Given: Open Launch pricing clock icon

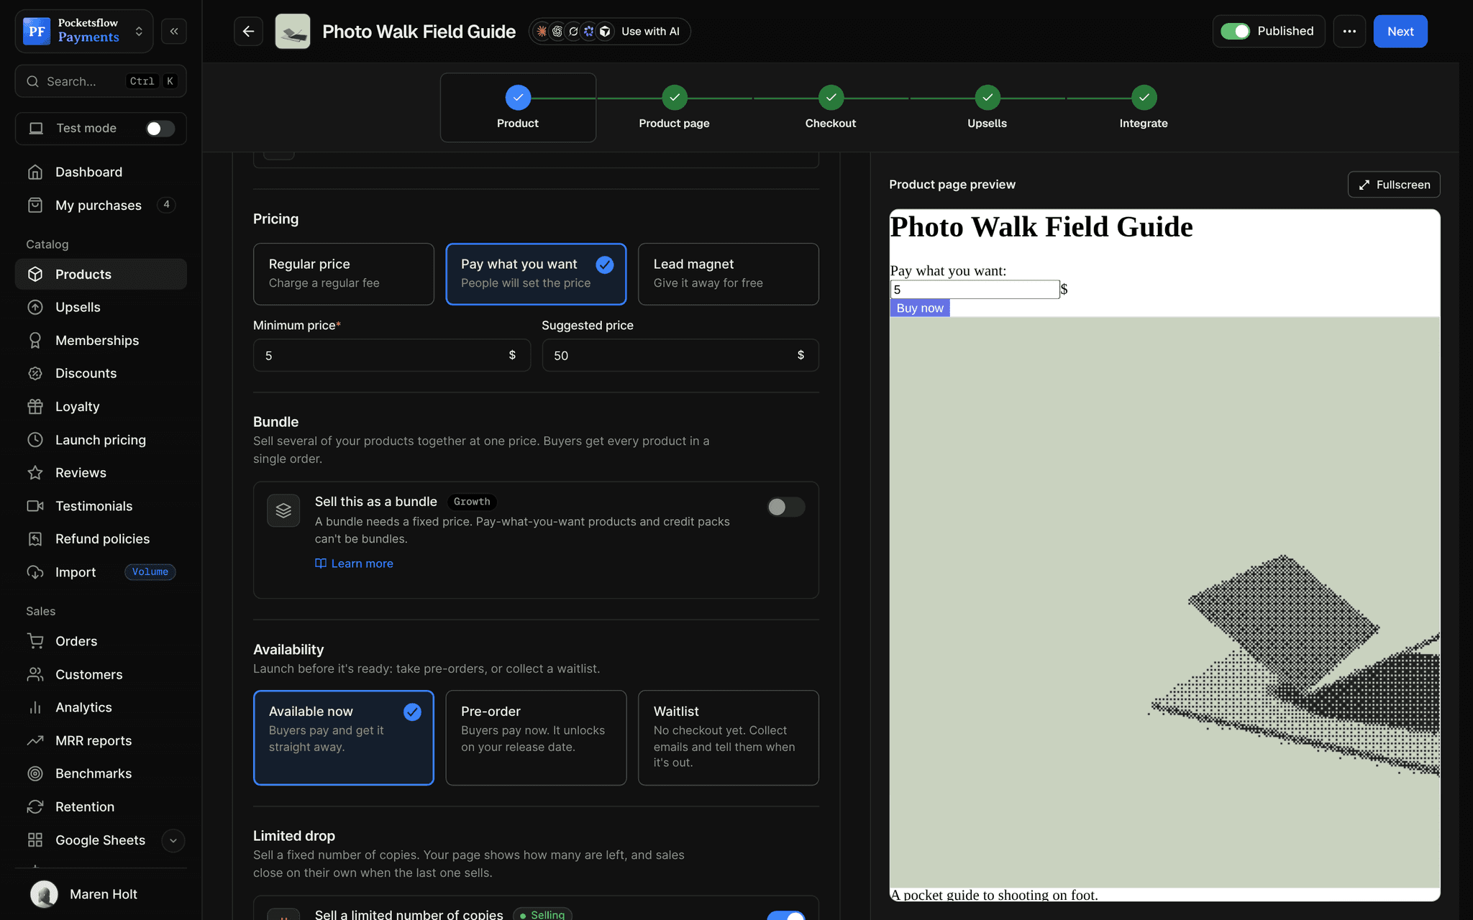Looking at the screenshot, I should [x=35, y=439].
